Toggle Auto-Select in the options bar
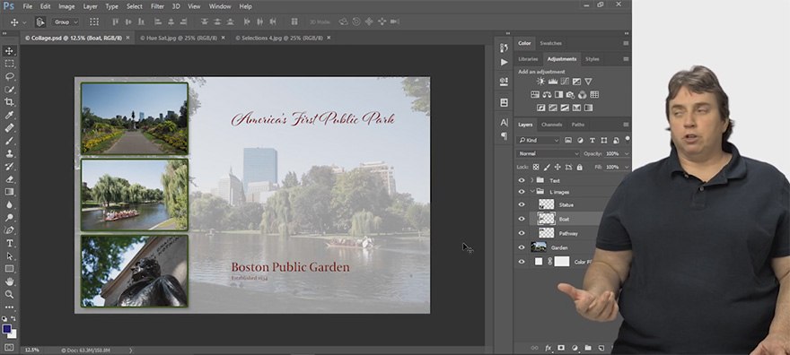Screen dimensions: 790x355 [40, 22]
